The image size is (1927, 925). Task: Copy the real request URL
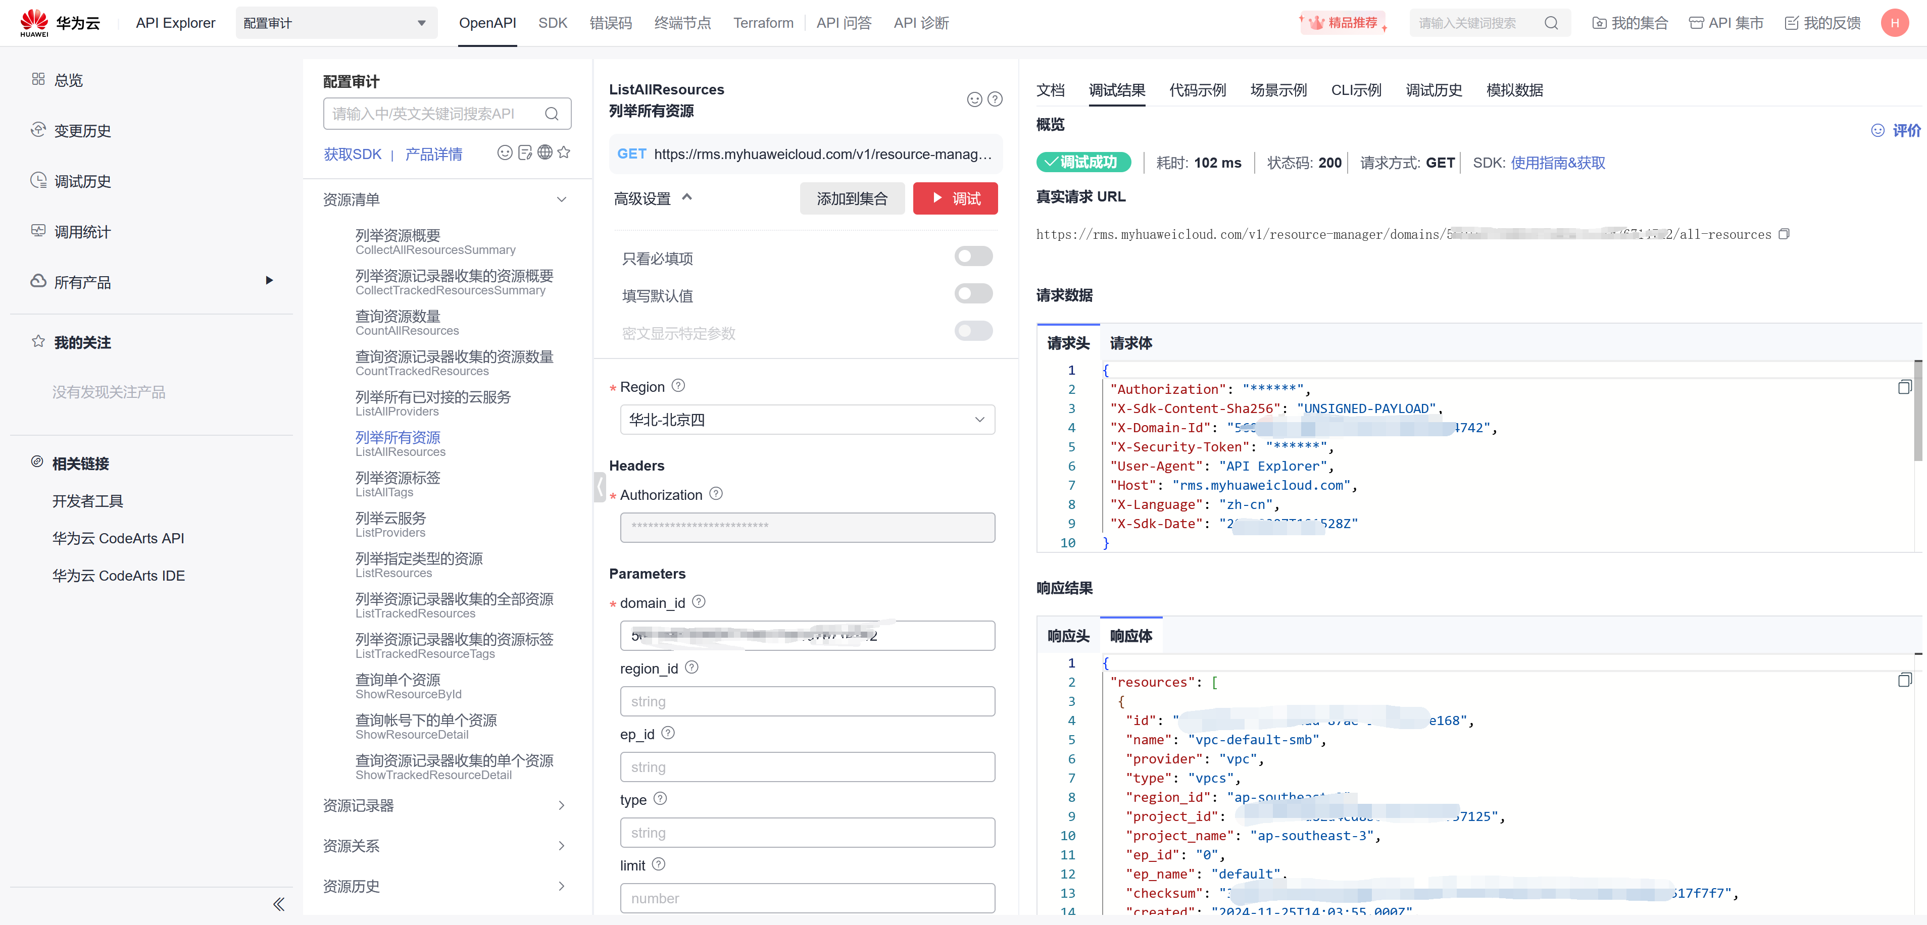coord(1784,234)
